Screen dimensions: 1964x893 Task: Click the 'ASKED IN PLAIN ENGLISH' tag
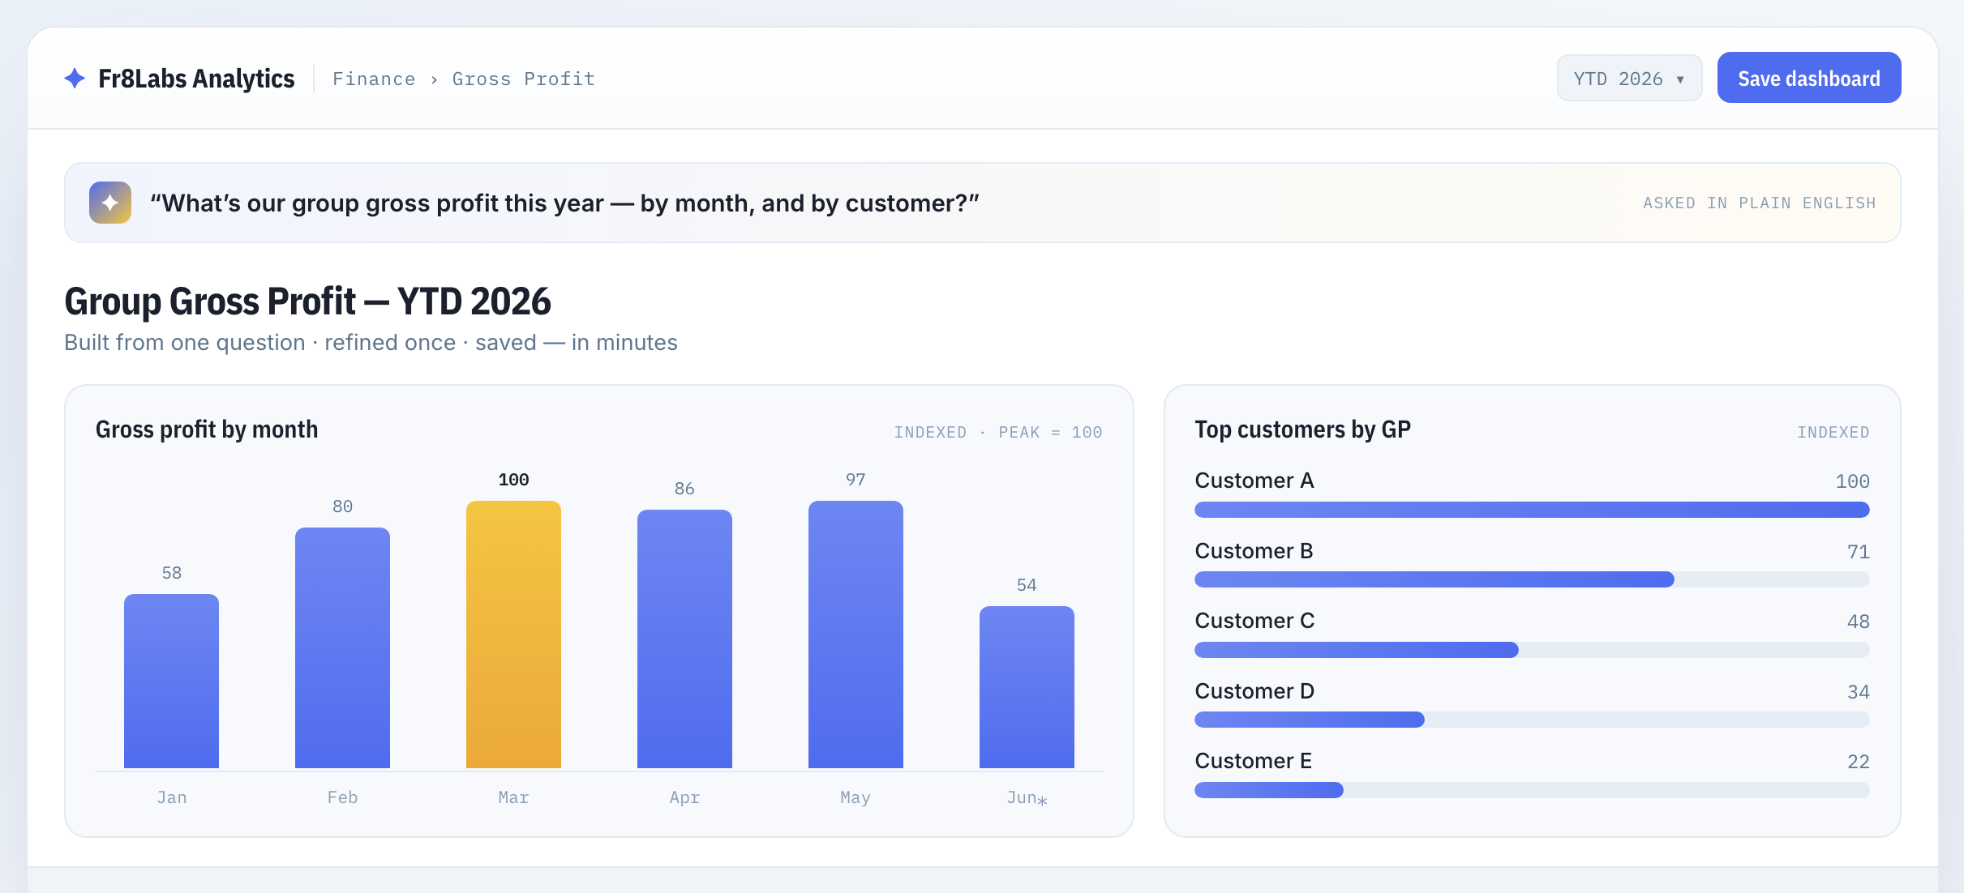(x=1760, y=203)
